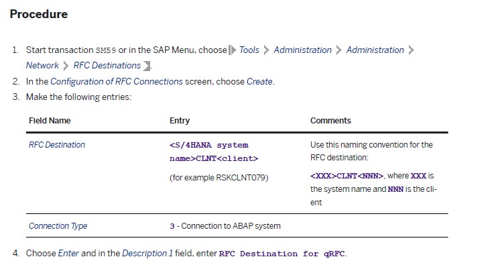The height and width of the screenshot is (263, 492).
Task: Select the Network menu path item
Action: (x=42, y=65)
